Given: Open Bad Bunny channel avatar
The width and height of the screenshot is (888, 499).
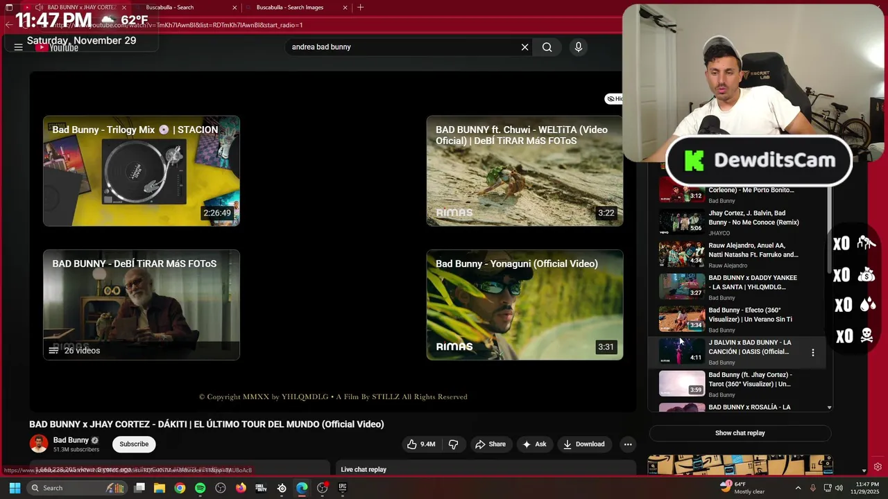Looking at the screenshot, I should (x=39, y=444).
